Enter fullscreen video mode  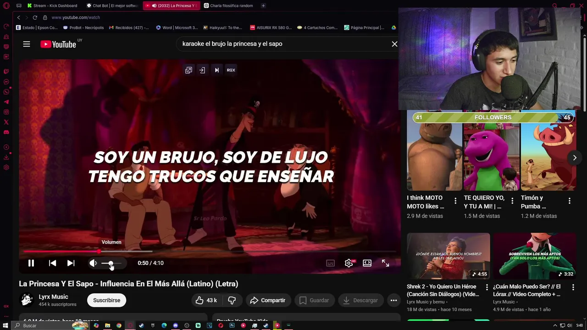(x=386, y=263)
